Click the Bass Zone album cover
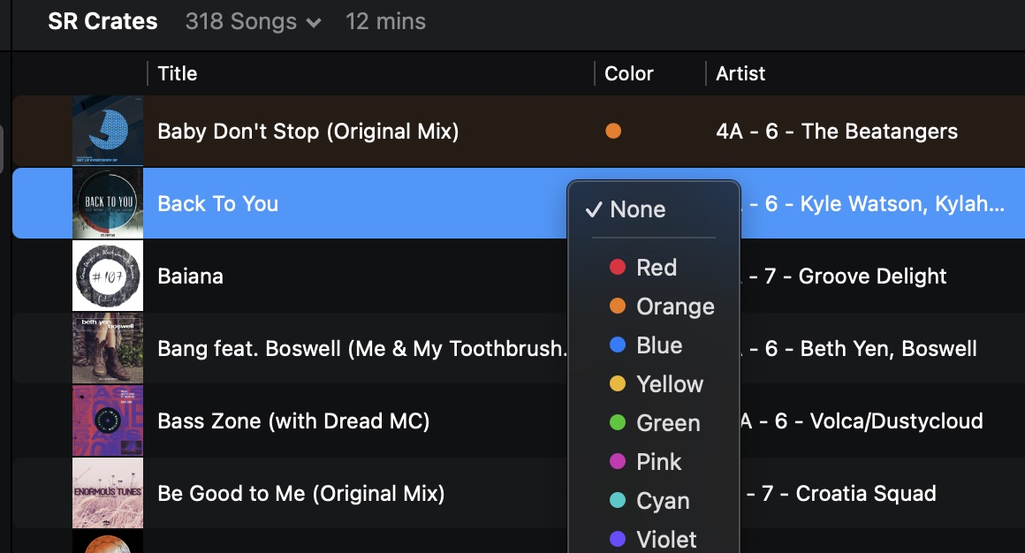 (x=108, y=420)
